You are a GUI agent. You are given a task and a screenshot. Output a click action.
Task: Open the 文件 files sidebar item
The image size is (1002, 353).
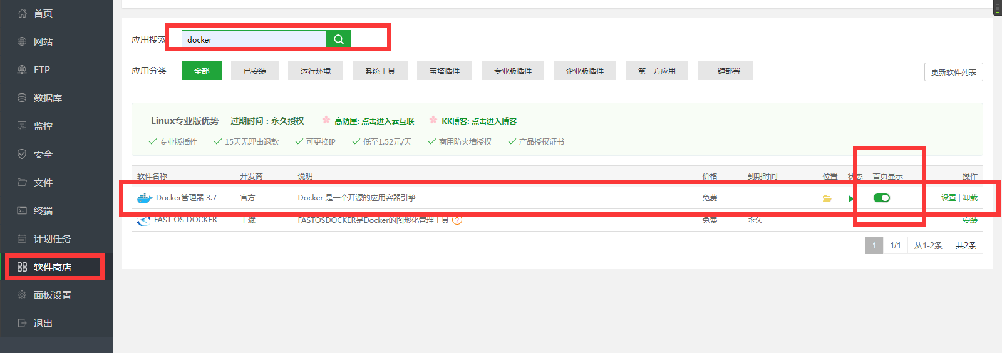point(56,182)
